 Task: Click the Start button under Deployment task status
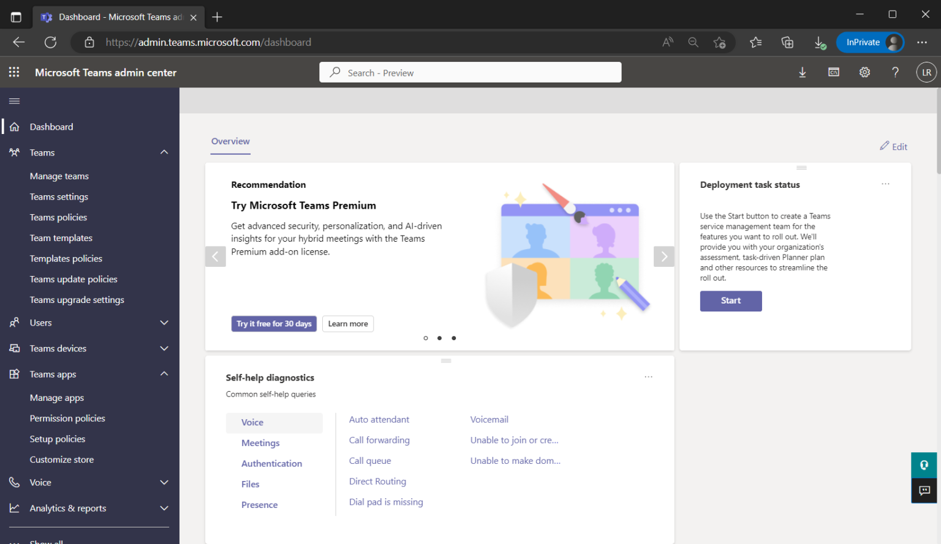coord(730,301)
